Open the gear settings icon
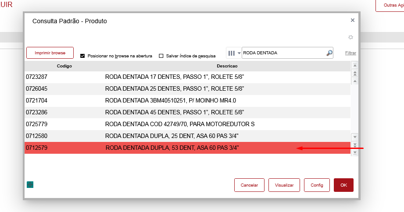 coord(350,37)
